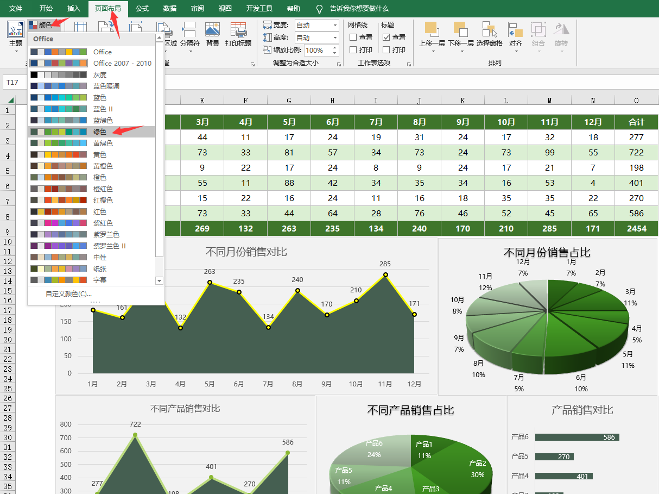Image resolution: width=659 pixels, height=494 pixels.
Task: Select the 黄橙色 color scheme
Action: 92,166
